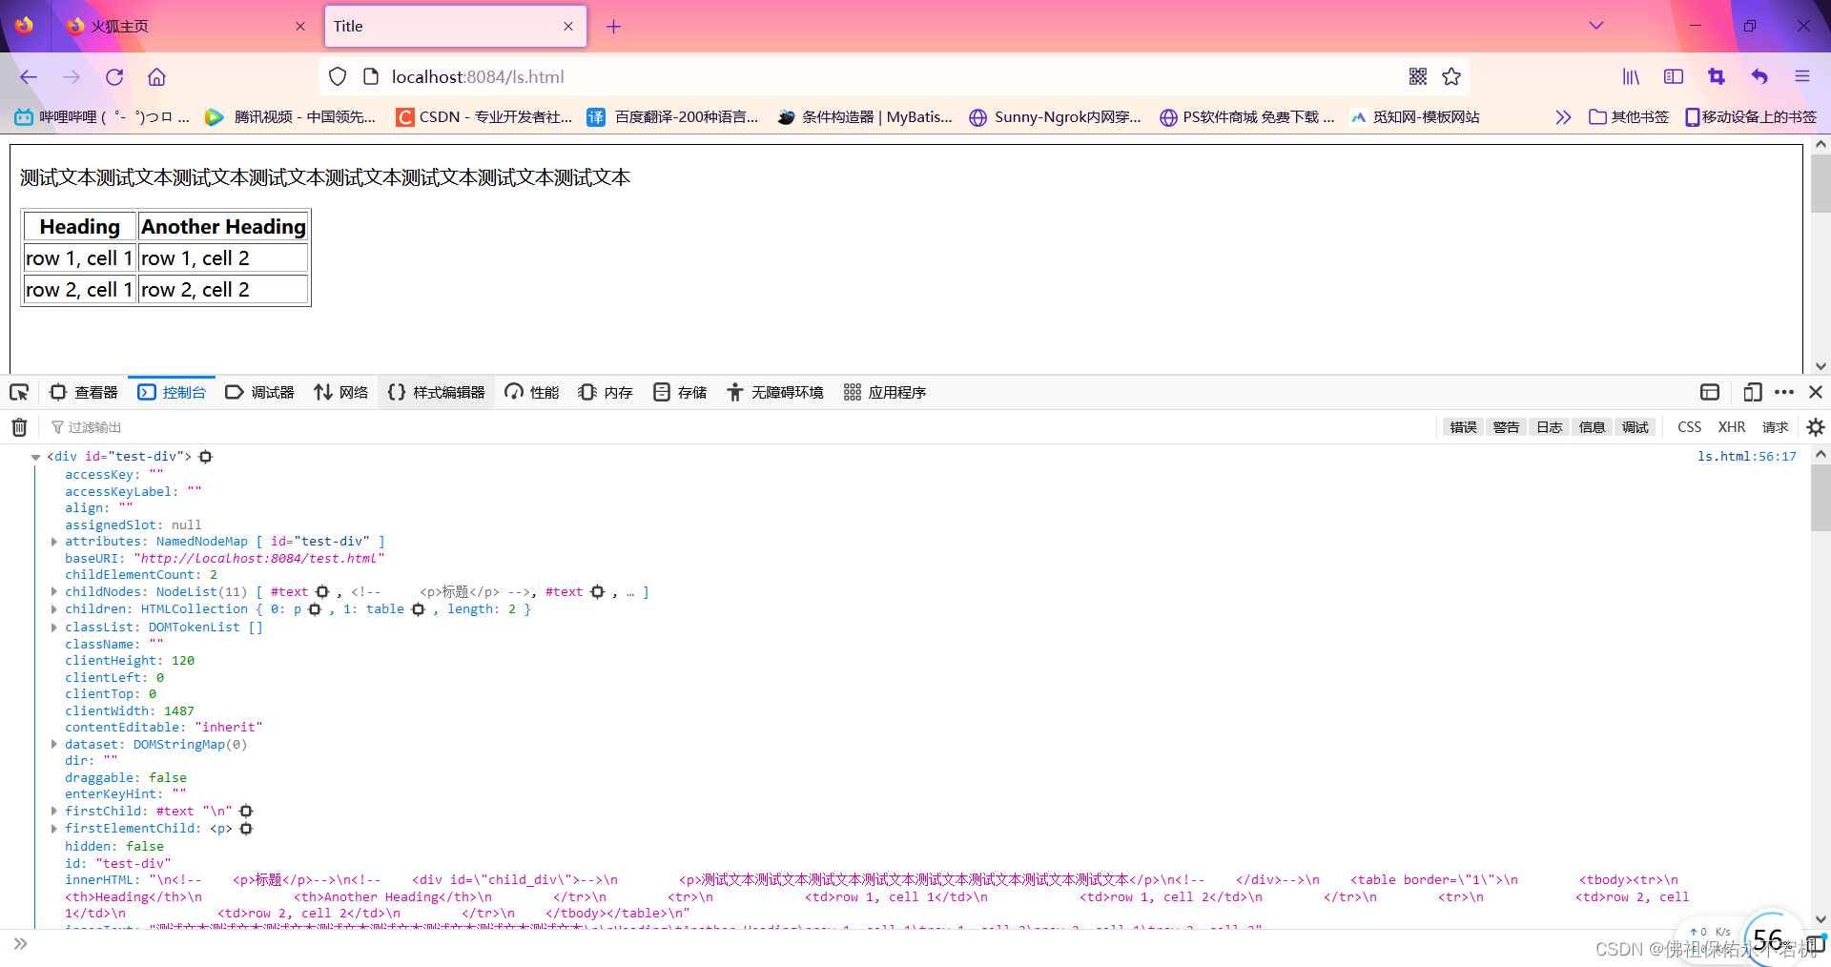Open the 哔哩哔哩 bookmark

102,117
